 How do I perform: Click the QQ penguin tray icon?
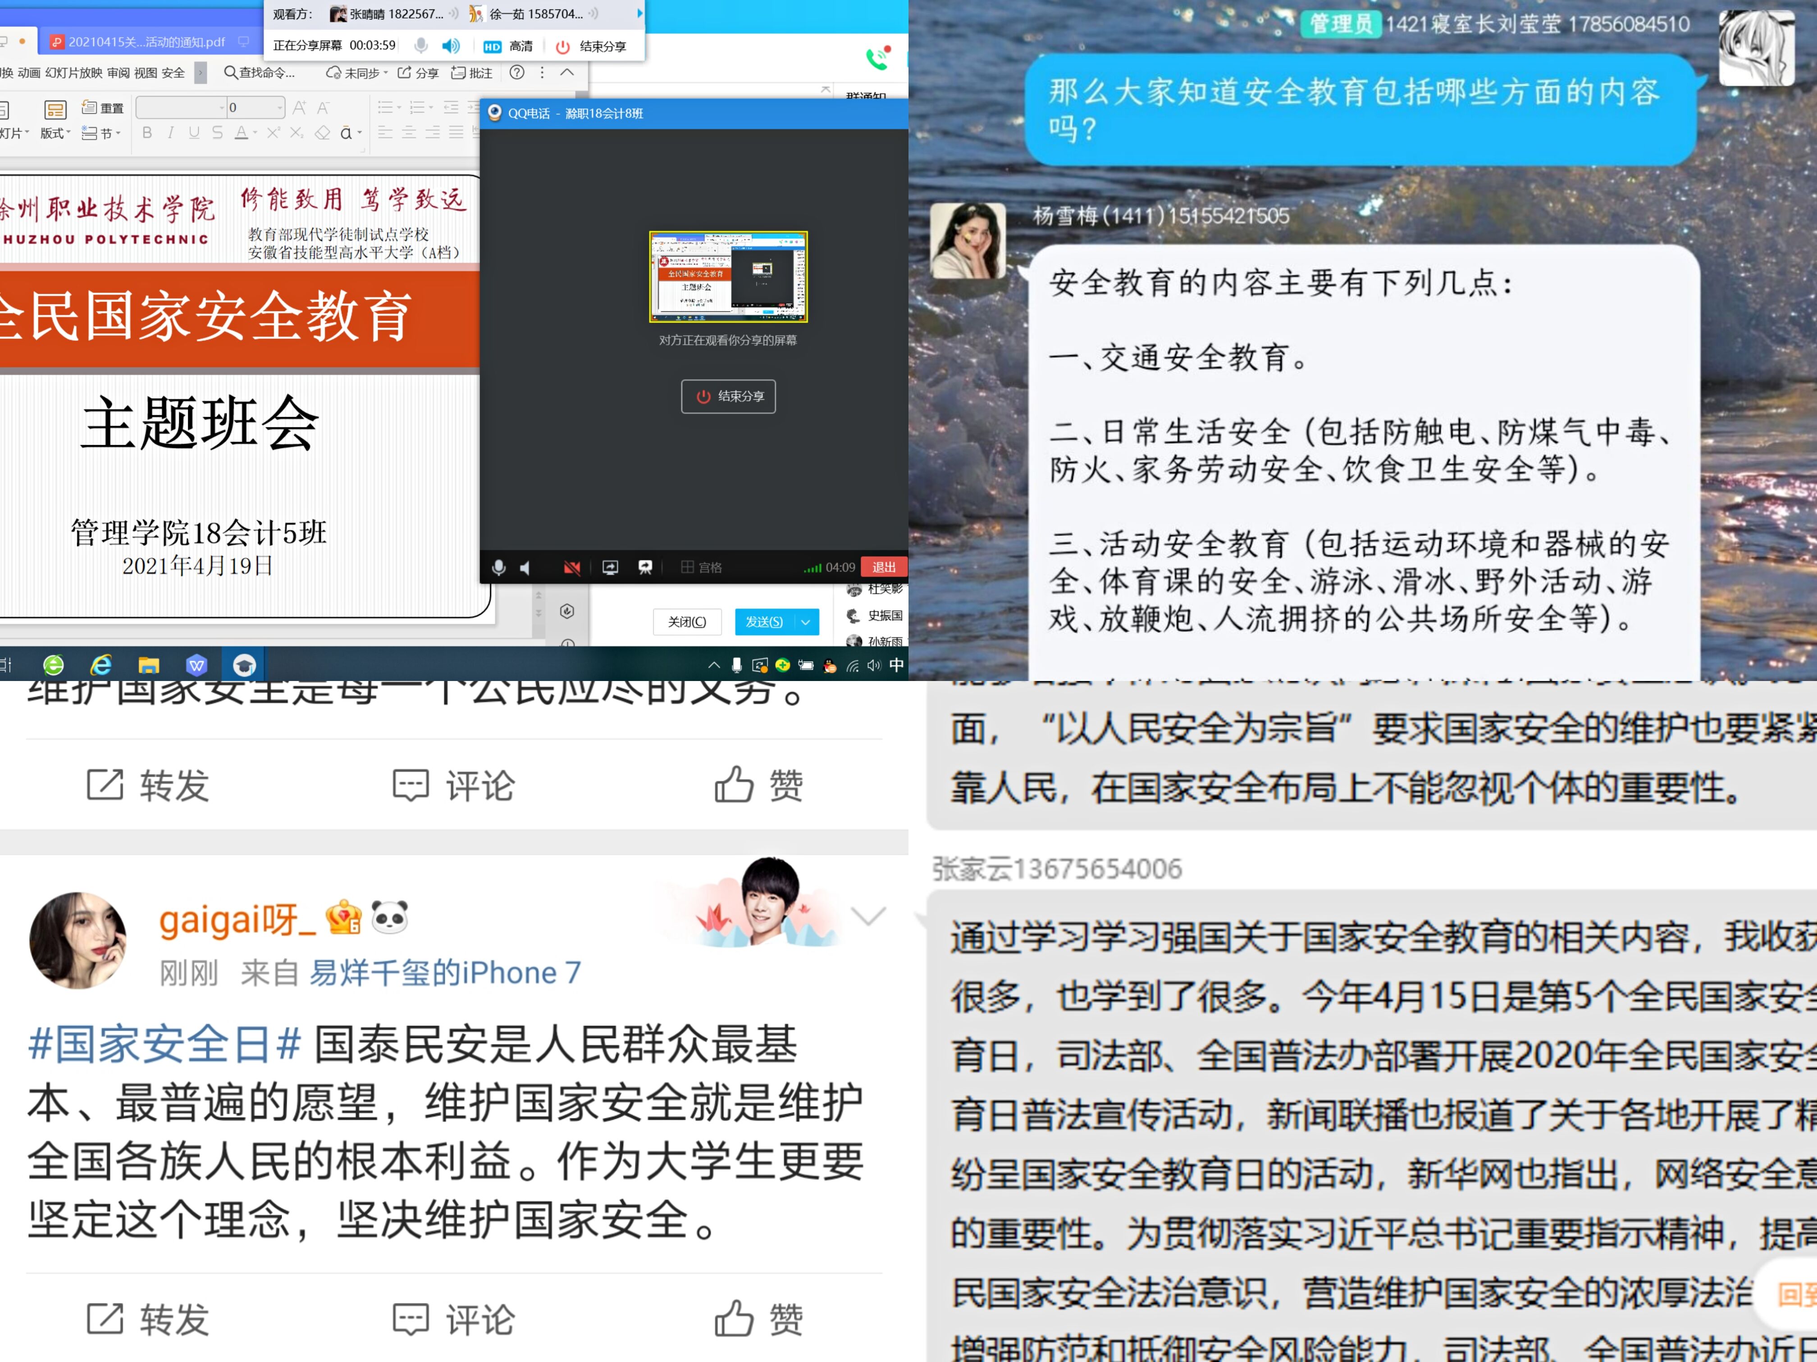pyautogui.click(x=830, y=666)
